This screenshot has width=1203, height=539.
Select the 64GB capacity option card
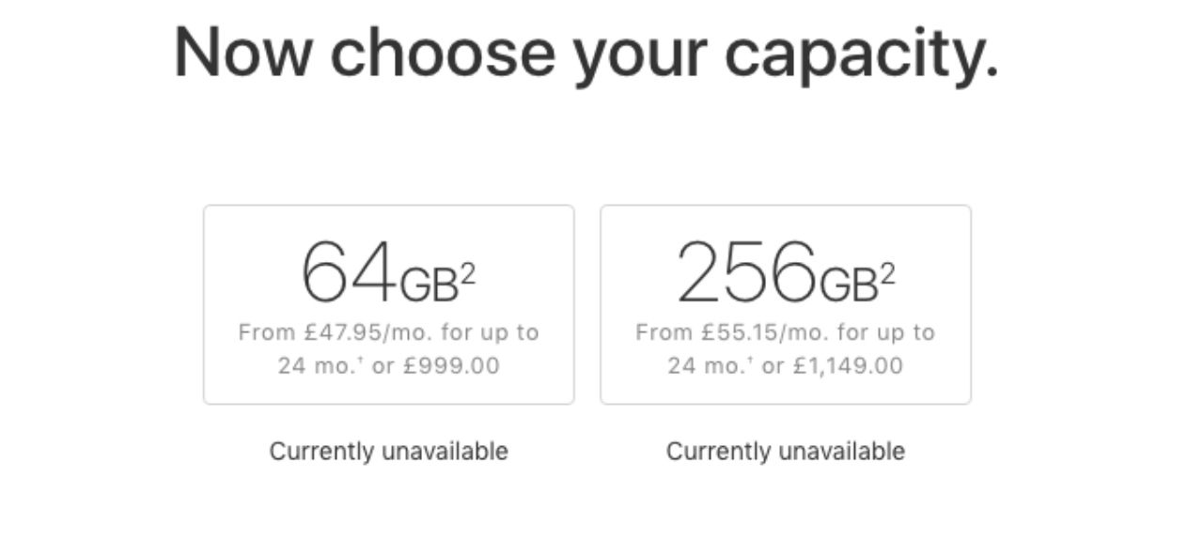click(388, 304)
